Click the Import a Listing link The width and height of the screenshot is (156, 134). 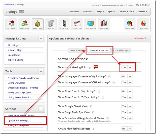coord(16,60)
